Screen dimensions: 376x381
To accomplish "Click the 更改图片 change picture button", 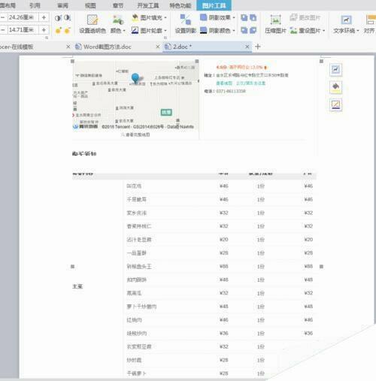I will 305,17.
